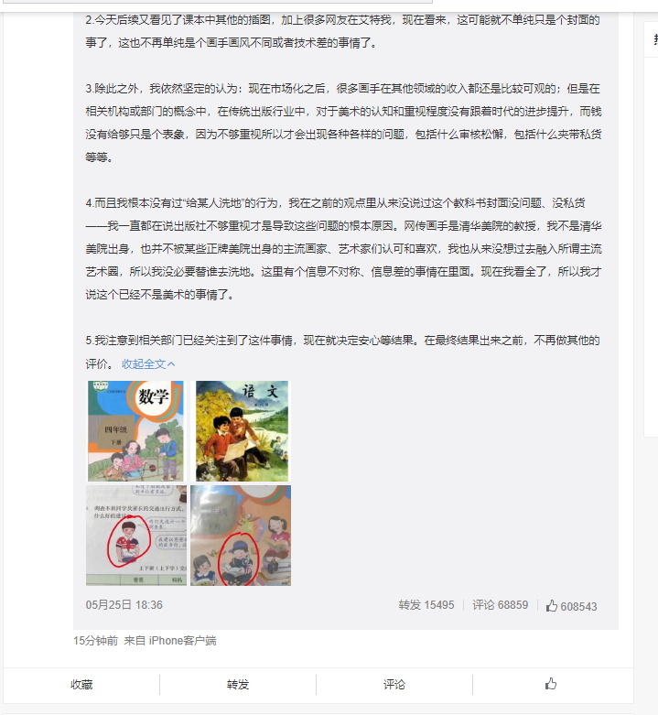Click the bottom 评论 comment button
The image size is (658, 715).
[394, 685]
